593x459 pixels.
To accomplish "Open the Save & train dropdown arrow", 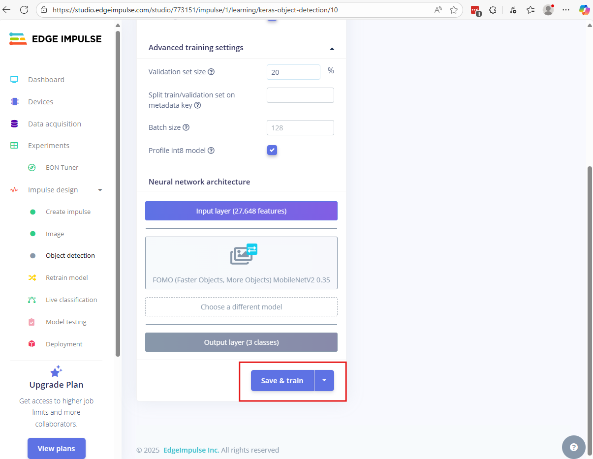I will coord(324,381).
